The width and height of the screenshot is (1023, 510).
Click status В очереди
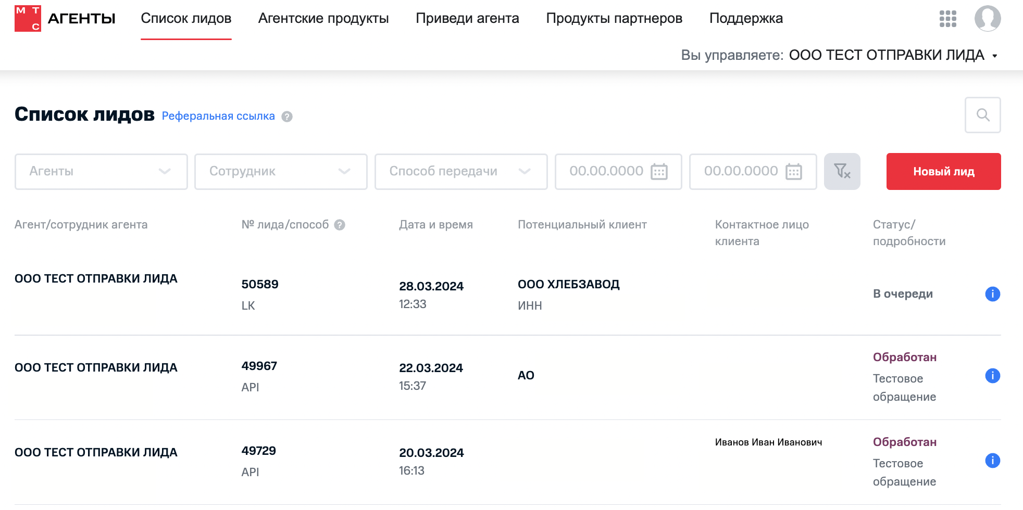(903, 294)
